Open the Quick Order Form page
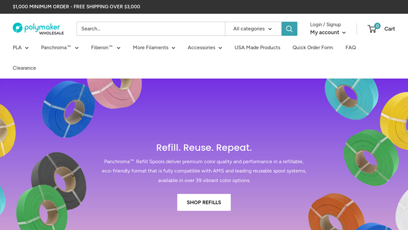This screenshot has height=230, width=408. pos(313,48)
